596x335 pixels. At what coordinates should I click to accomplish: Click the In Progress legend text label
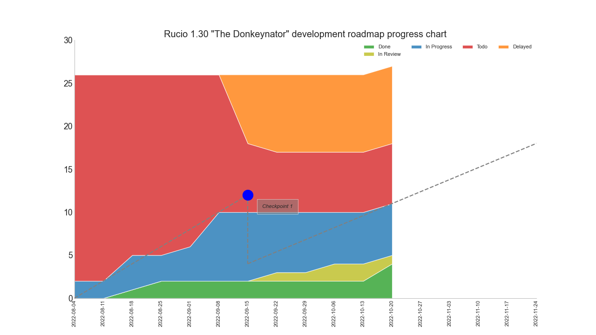point(438,47)
